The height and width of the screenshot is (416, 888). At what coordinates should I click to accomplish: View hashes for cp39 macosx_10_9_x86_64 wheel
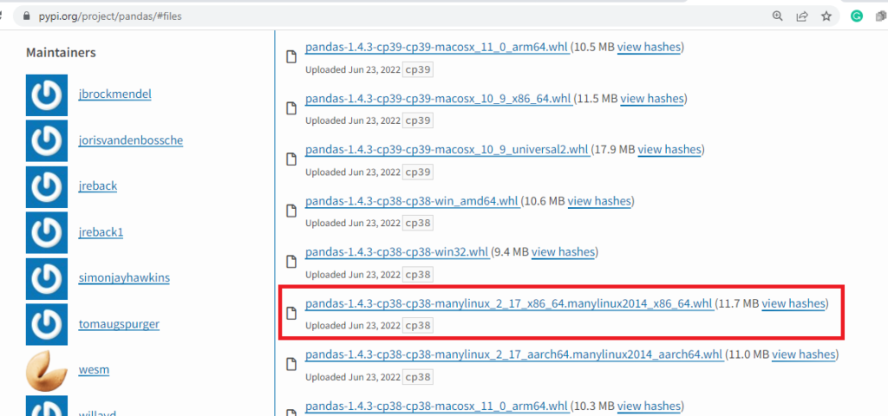(652, 99)
